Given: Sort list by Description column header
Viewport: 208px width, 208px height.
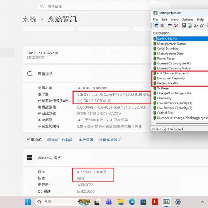Looking at the screenshot, I should [x=161, y=33].
